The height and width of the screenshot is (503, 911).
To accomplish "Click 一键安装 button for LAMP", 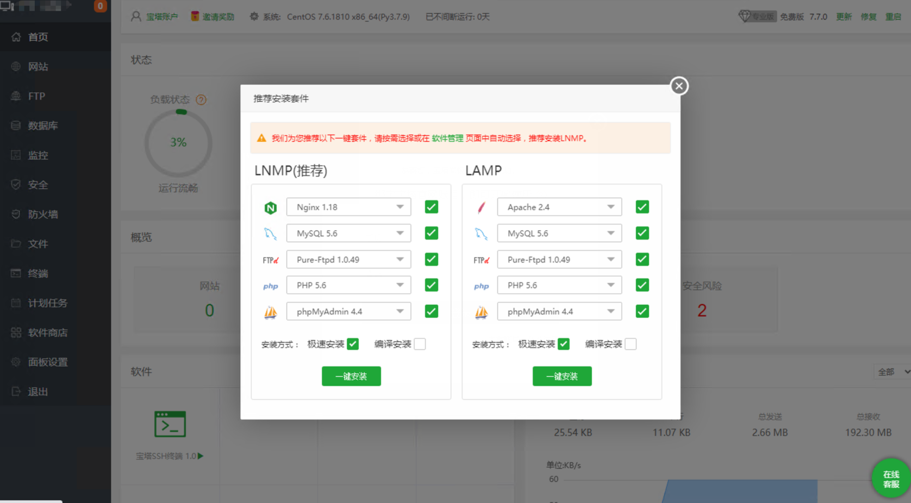I will click(562, 376).
